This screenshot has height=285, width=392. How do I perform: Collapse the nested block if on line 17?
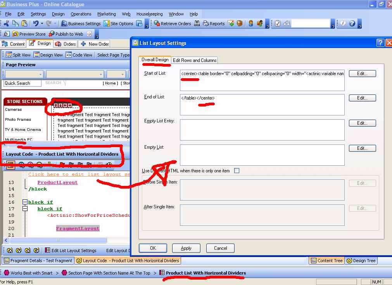point(25,209)
